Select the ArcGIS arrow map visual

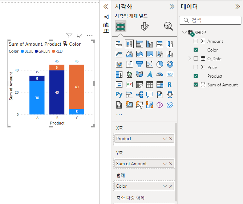[x=150, y=74]
